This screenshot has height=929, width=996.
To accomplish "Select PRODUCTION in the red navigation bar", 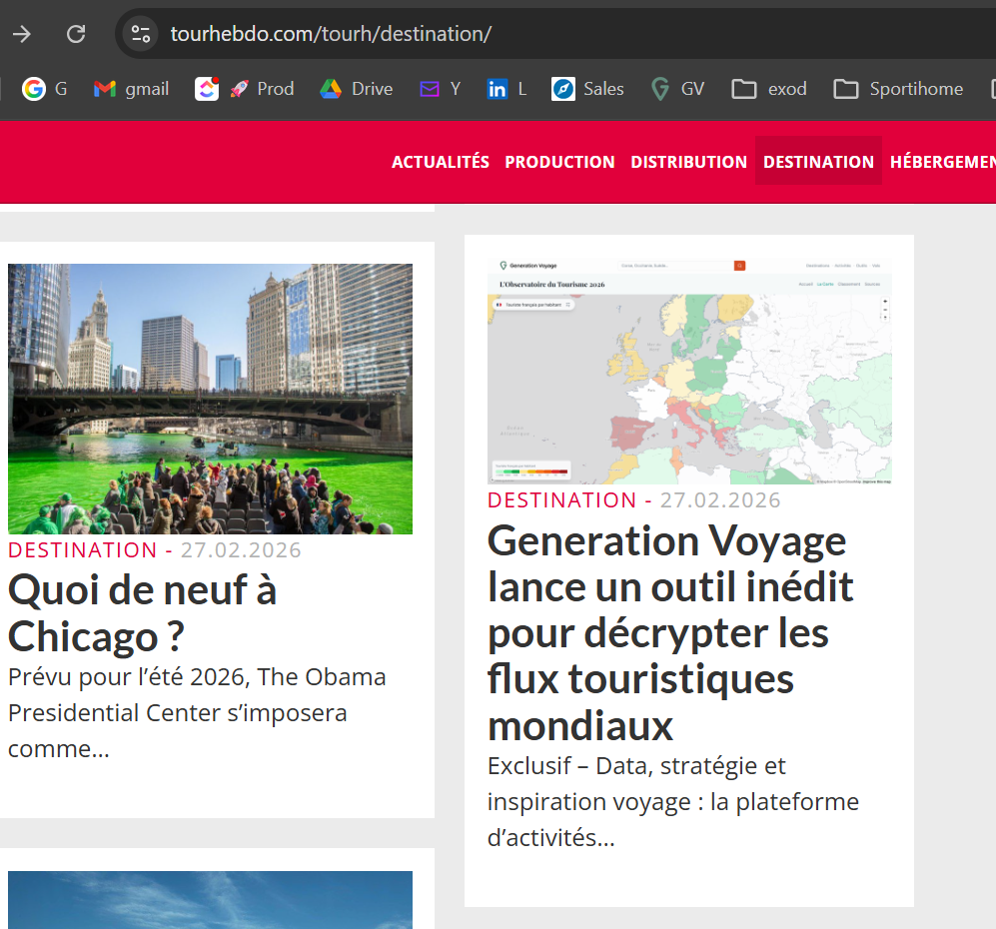I will click(x=559, y=162).
